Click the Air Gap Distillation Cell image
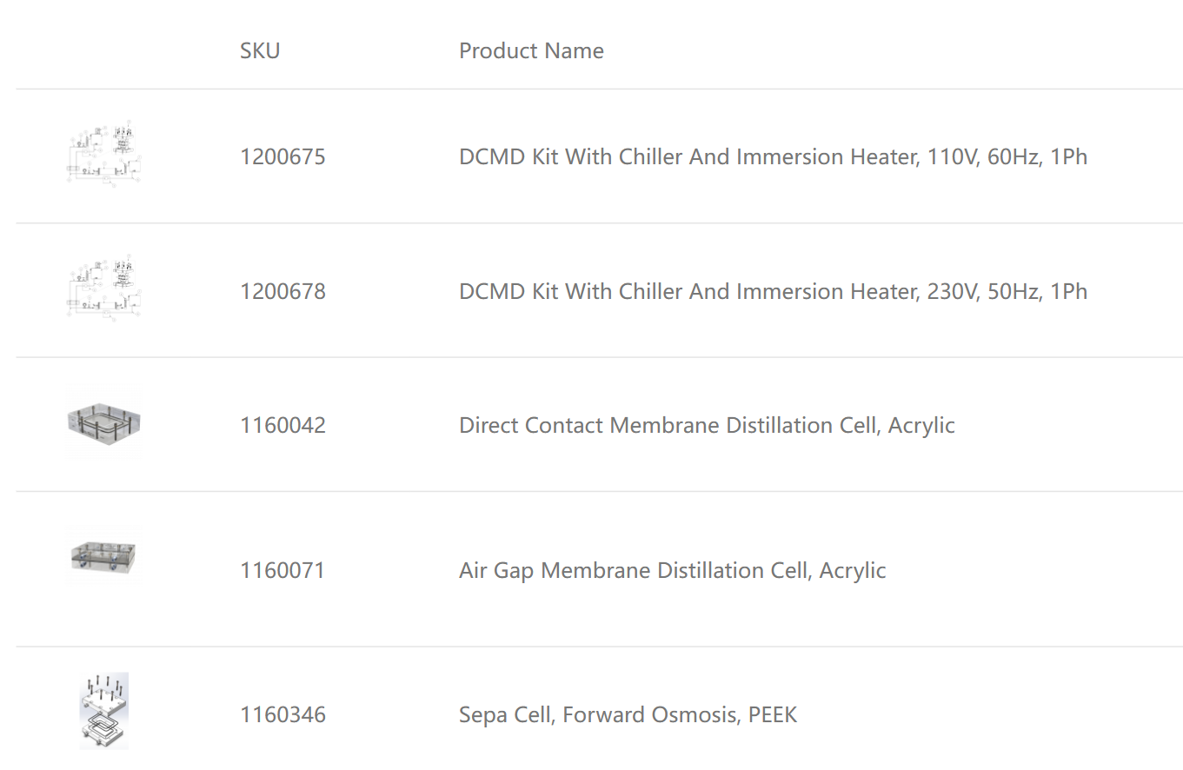 (104, 554)
